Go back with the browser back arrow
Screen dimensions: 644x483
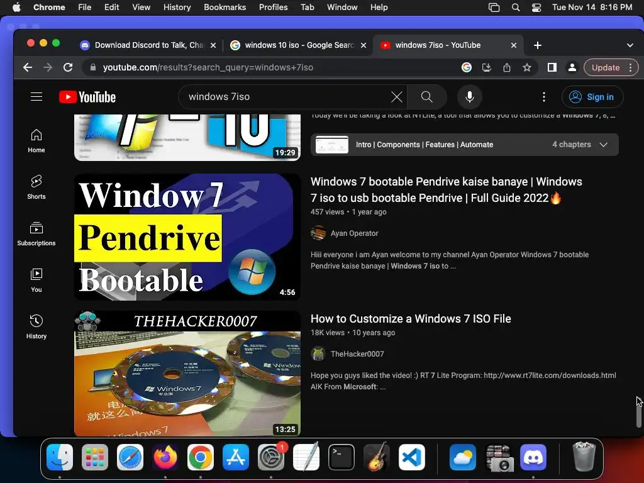(28, 67)
